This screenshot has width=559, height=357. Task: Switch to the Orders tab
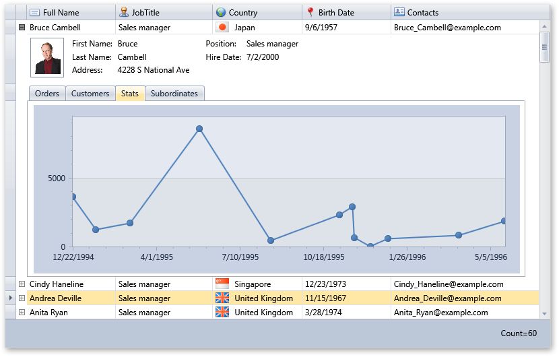[47, 94]
